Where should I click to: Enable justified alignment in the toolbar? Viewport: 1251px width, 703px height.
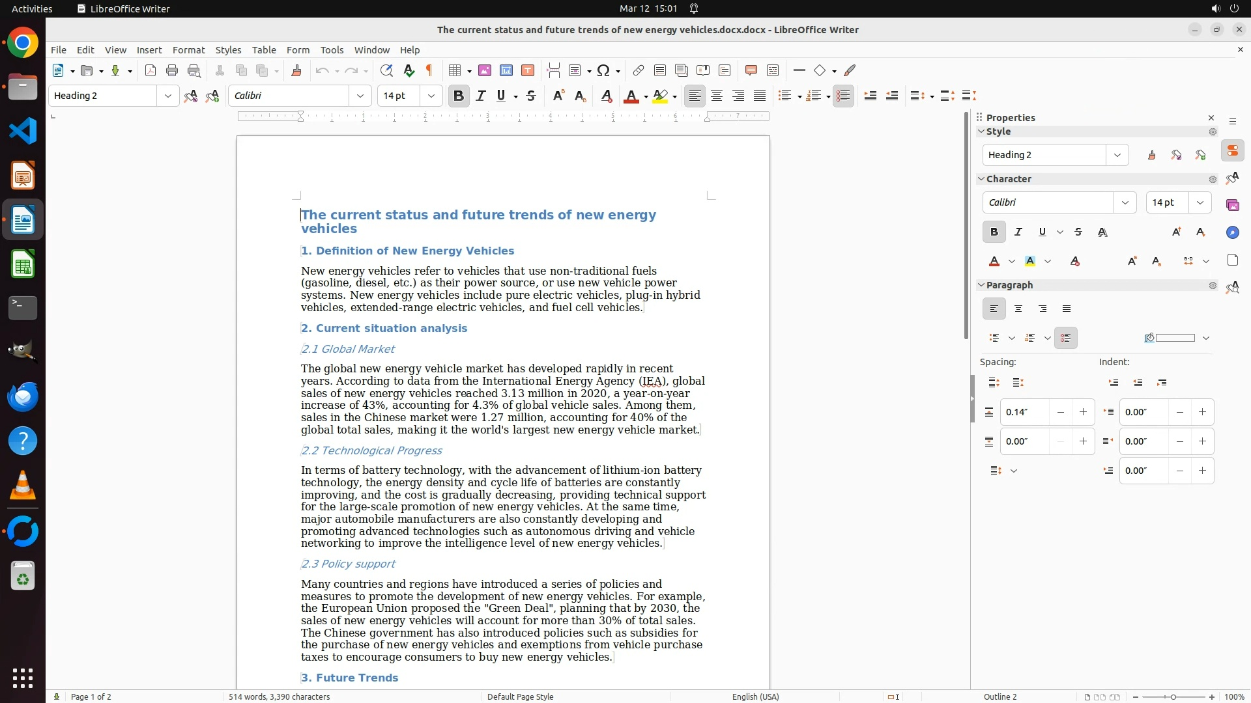click(x=760, y=96)
